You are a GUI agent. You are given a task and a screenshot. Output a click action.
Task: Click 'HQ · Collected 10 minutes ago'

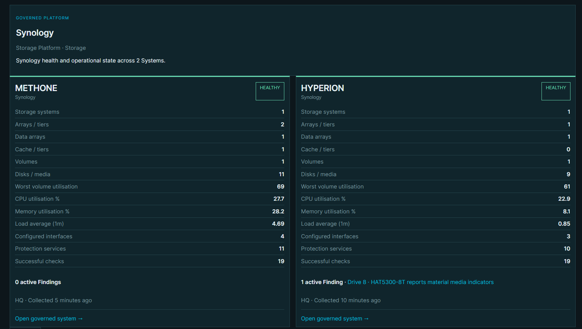click(341, 300)
